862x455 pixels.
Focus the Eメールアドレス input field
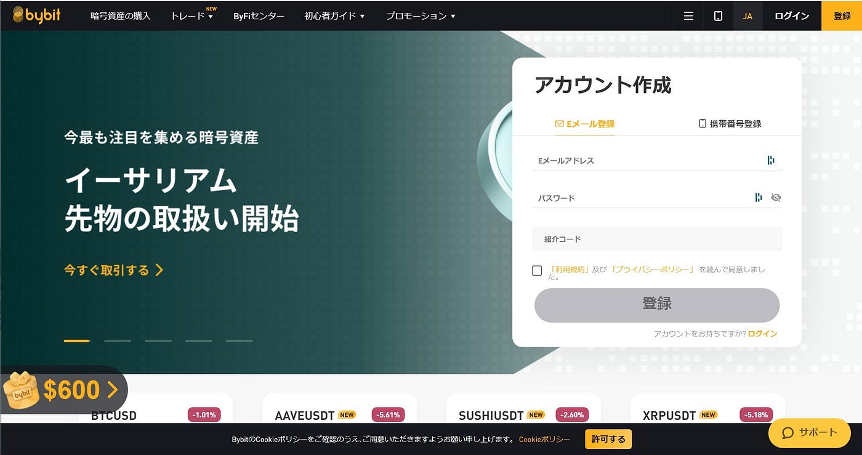tap(657, 160)
